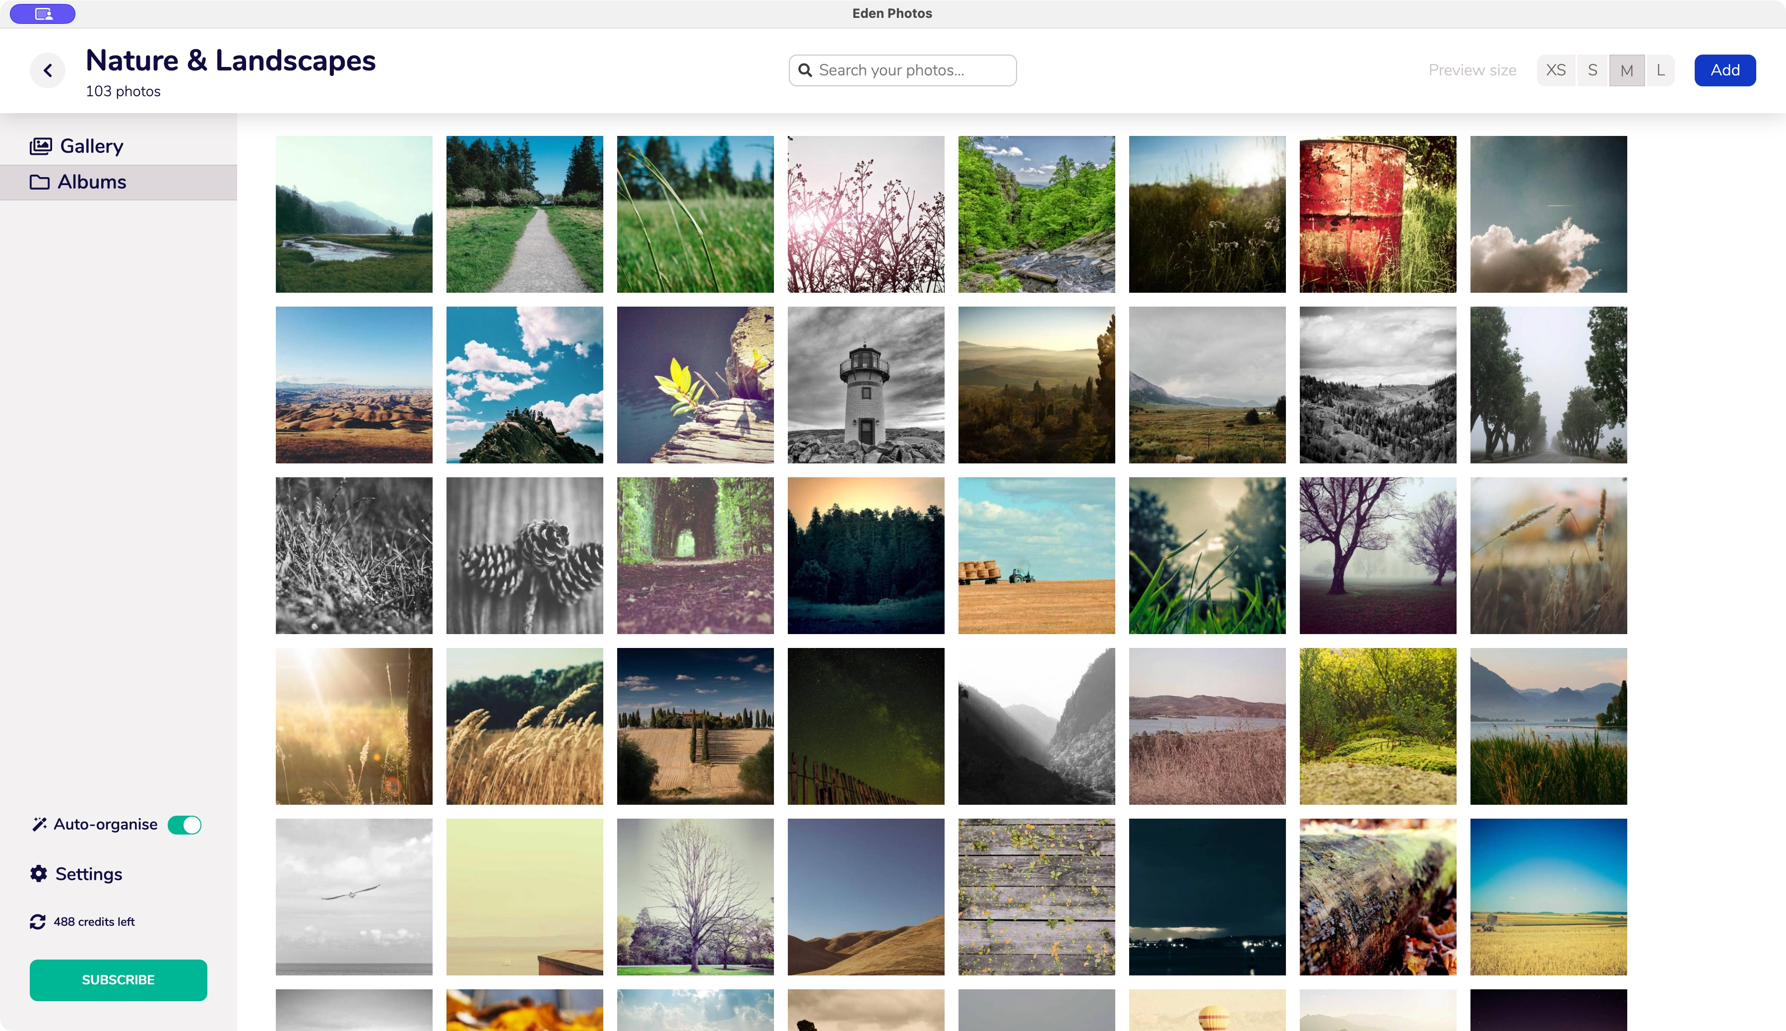Image resolution: width=1786 pixels, height=1031 pixels.
Task: Click the purple screen-share icon in title bar
Action: (43, 13)
